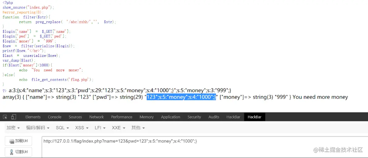368x158 pixels.
Task: Click the $login['money'] = '999' line
Action: click(x=30, y=41)
